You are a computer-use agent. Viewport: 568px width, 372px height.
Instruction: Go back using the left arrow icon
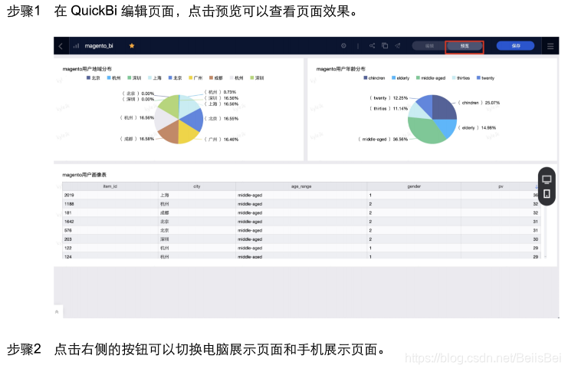coord(61,46)
